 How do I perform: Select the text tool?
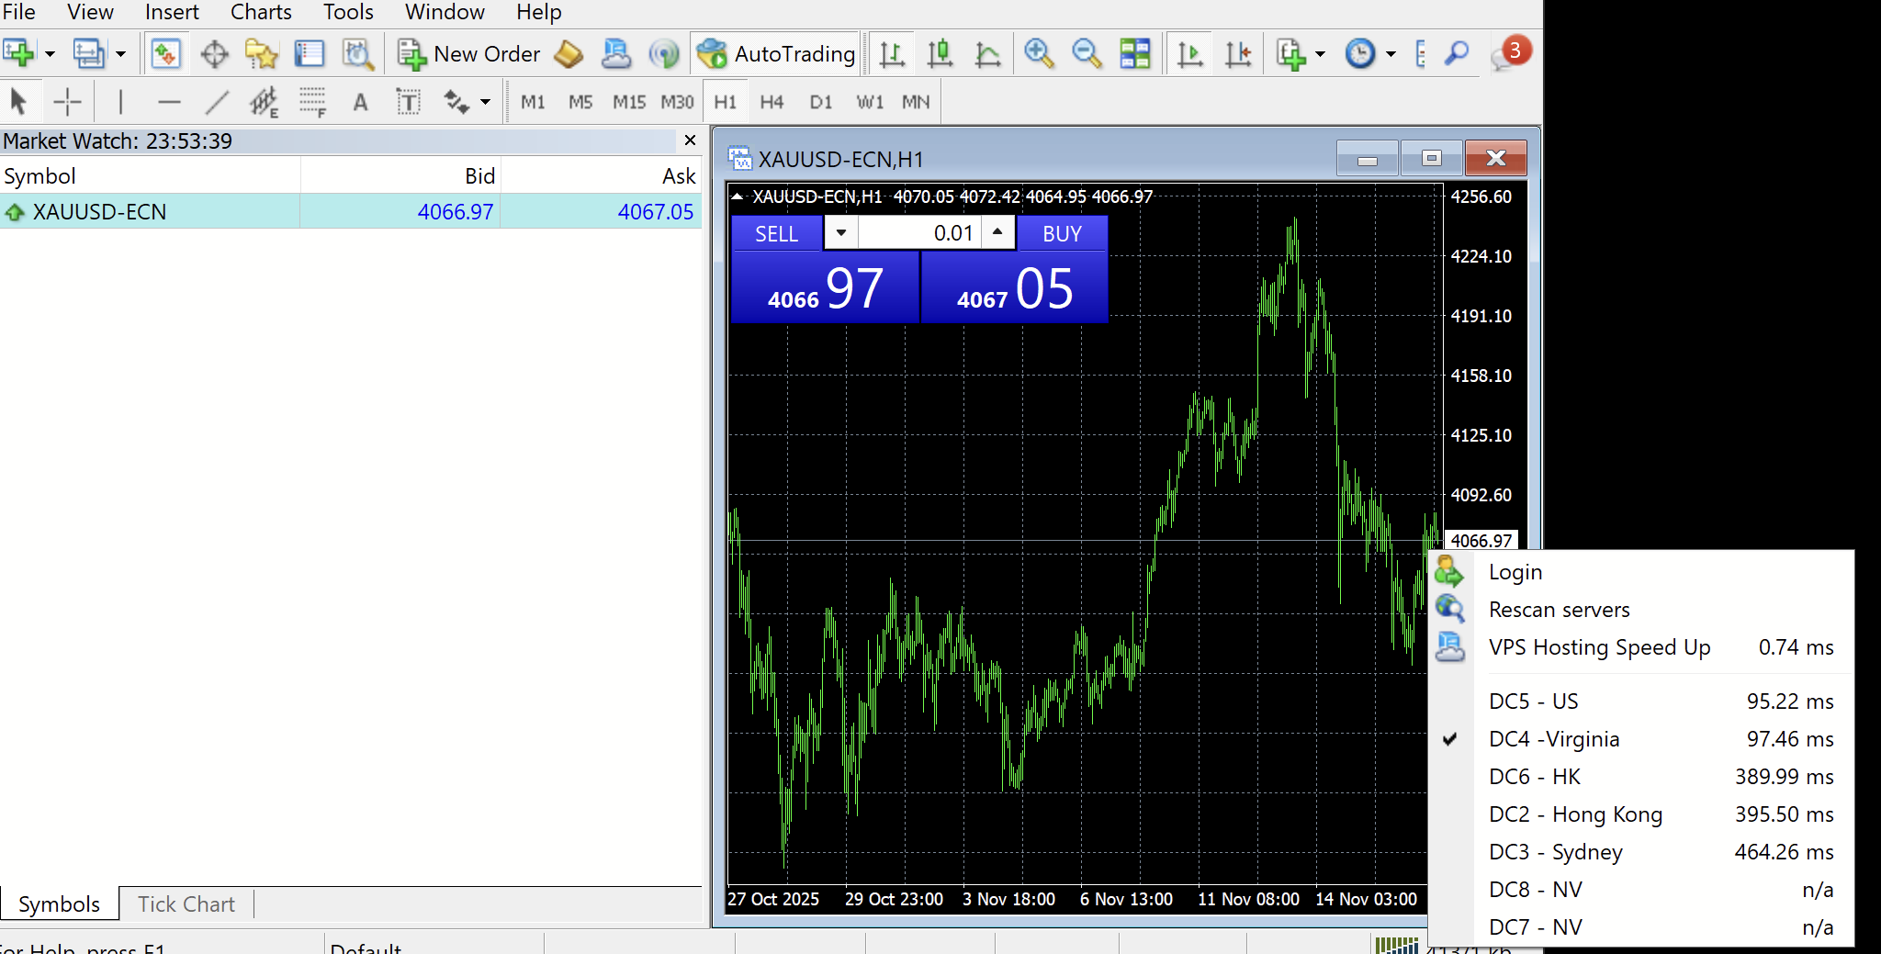click(x=360, y=101)
